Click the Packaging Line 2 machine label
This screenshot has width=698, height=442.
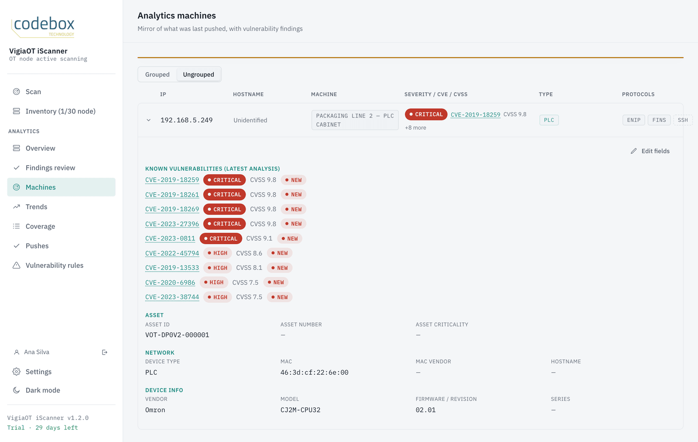tap(355, 120)
